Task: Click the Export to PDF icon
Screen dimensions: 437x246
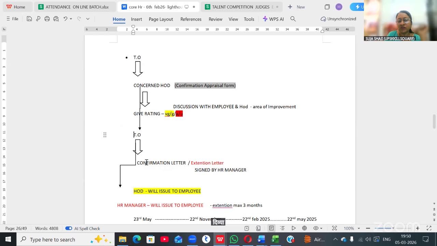Action: click(x=38, y=19)
